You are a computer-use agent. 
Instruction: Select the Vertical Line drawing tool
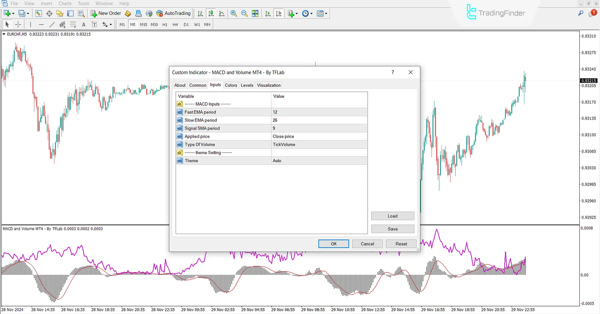pos(31,24)
